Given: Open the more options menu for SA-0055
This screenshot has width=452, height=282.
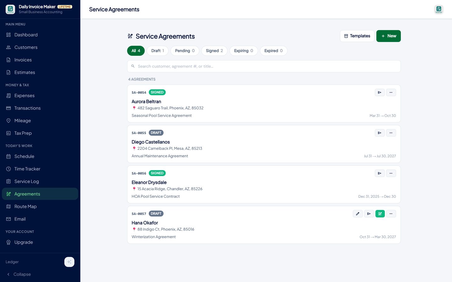Looking at the screenshot, I should click(391, 133).
